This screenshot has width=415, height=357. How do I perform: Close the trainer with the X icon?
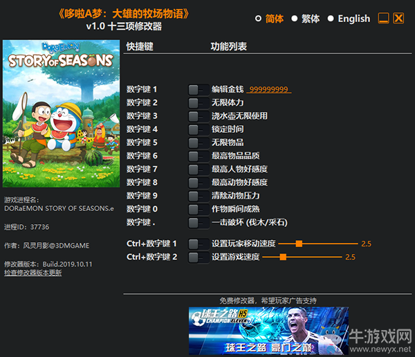pos(398,18)
